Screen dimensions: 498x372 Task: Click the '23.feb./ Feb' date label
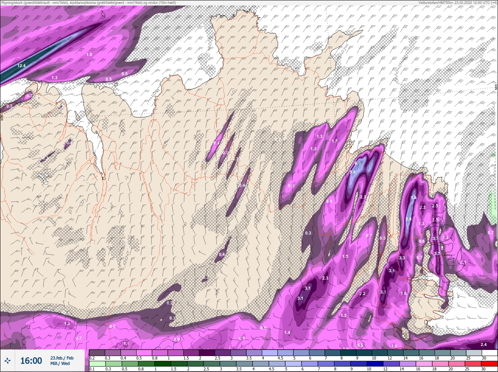(62, 358)
